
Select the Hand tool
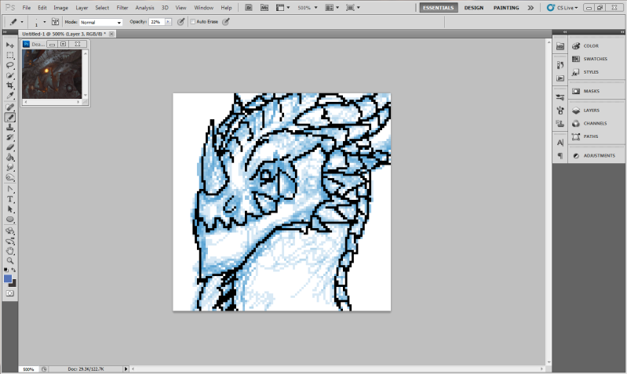coord(10,251)
